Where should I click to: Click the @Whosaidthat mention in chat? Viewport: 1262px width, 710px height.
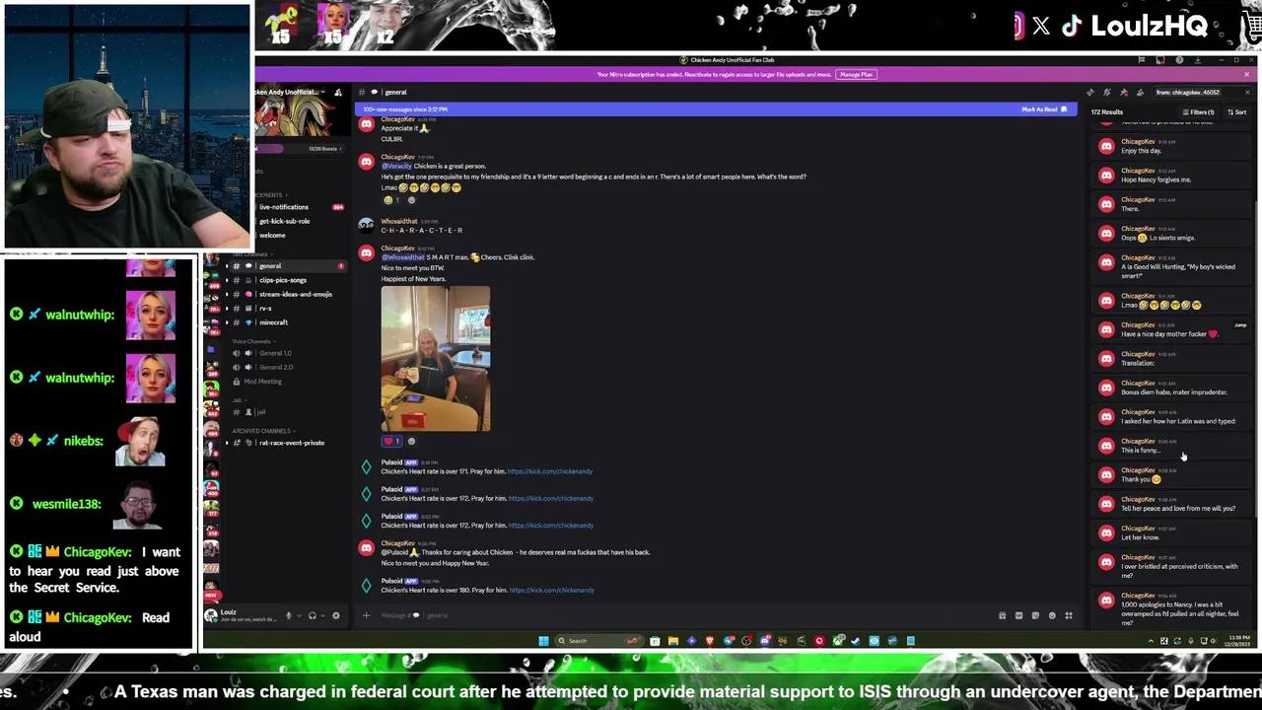402,257
